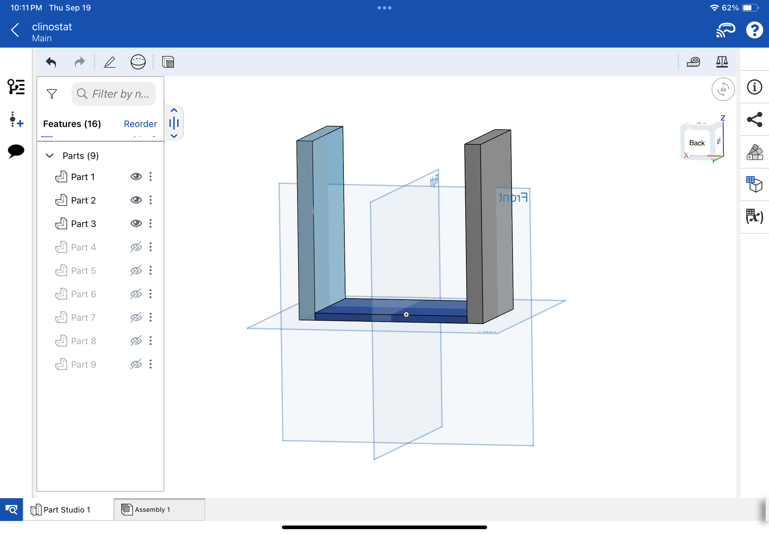Tap the feature panel resize handle
Screen dimensions: 769x534
click(x=174, y=123)
